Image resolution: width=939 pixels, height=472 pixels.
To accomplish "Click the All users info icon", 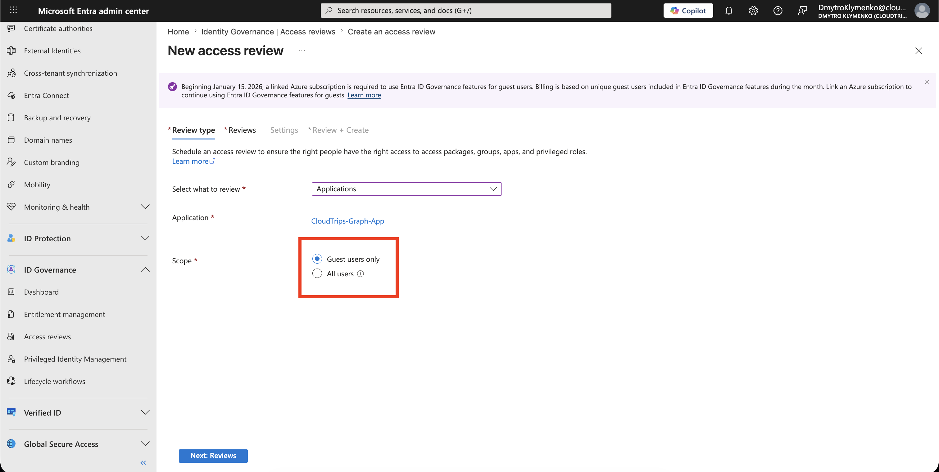I will pyautogui.click(x=361, y=274).
